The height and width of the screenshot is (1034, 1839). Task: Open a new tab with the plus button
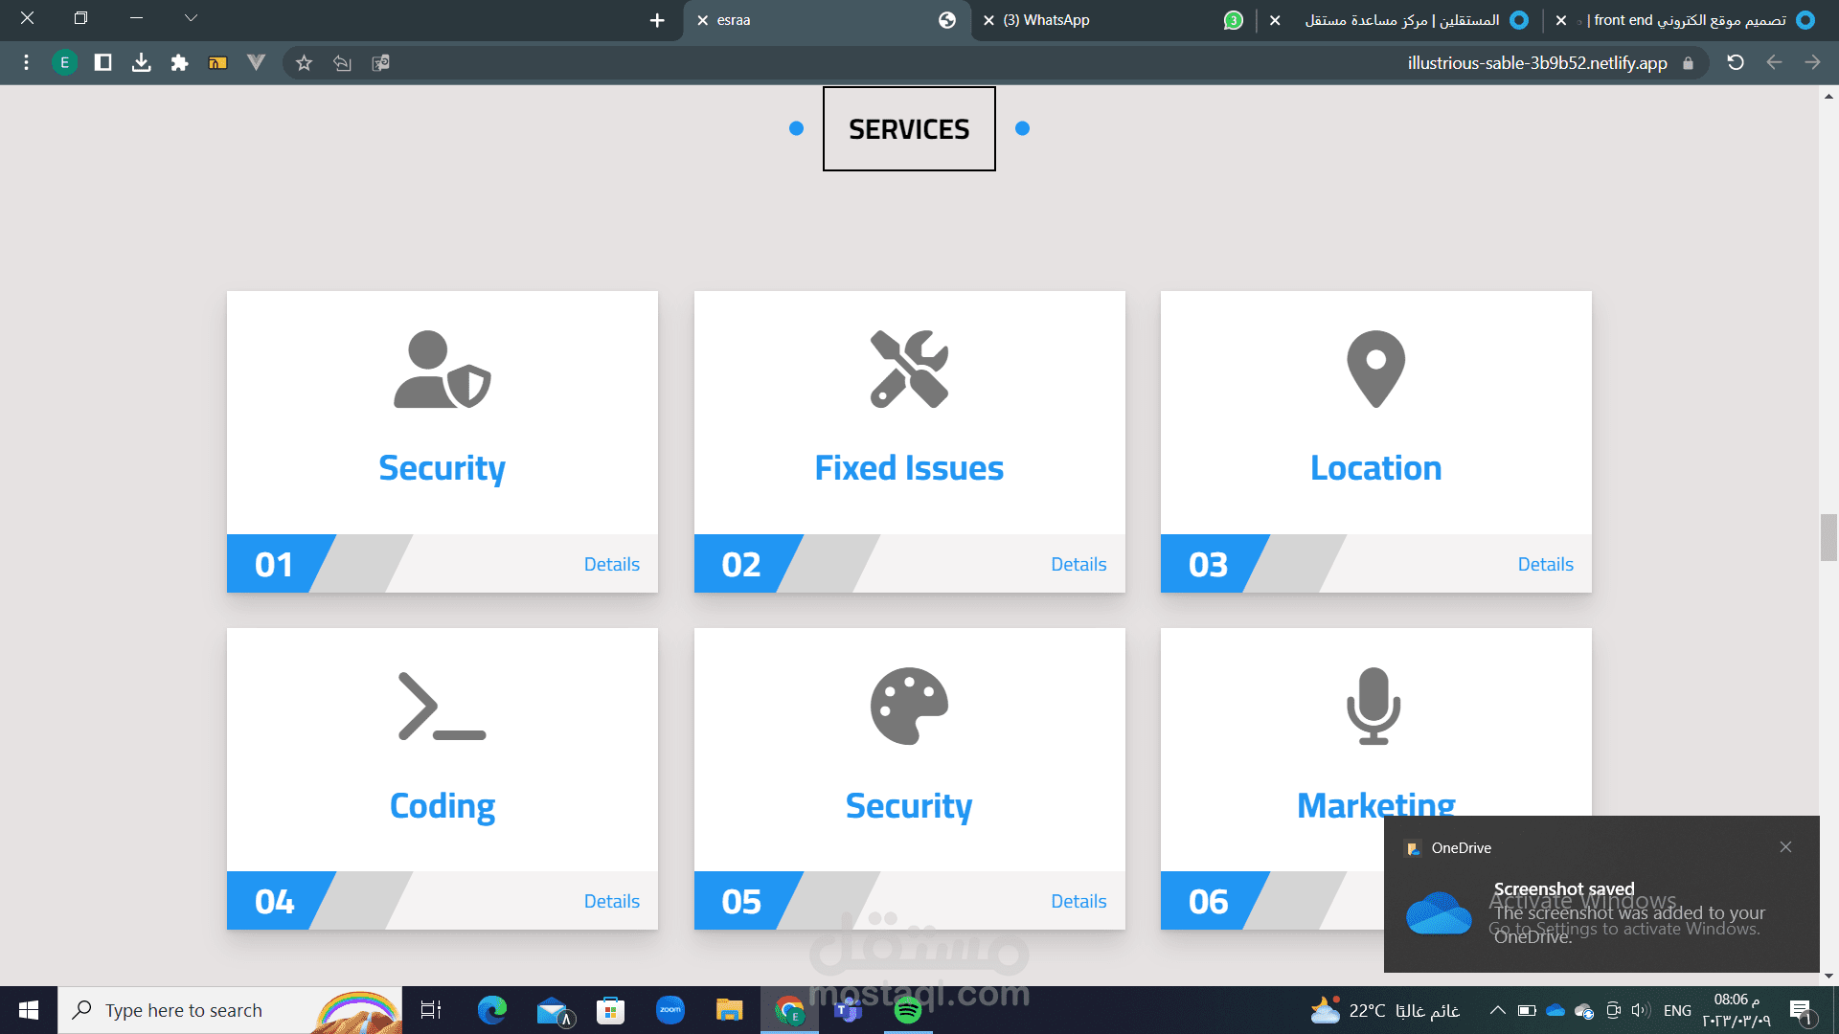point(657,20)
